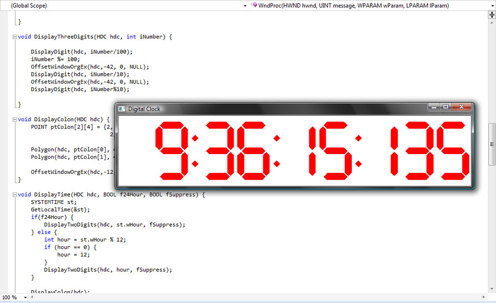Collapse the DisplayColon function outline
496x303 pixels.
[x=14, y=119]
